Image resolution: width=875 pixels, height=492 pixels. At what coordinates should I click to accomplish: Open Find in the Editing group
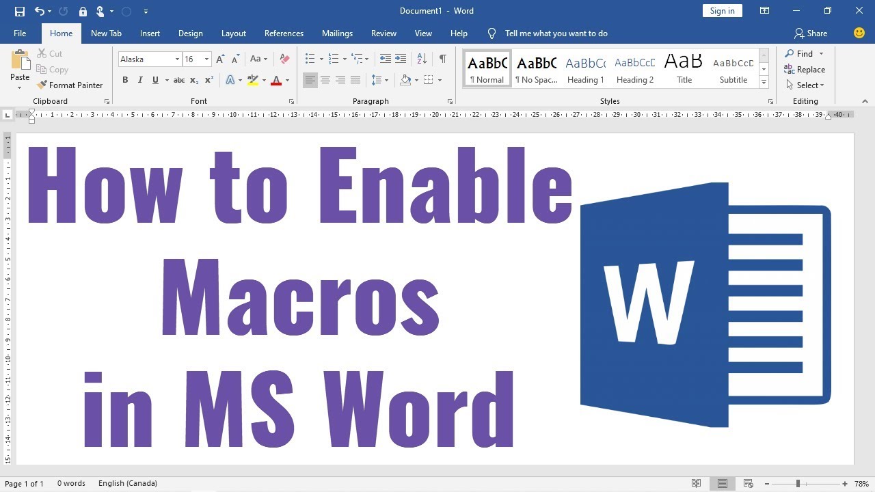800,53
